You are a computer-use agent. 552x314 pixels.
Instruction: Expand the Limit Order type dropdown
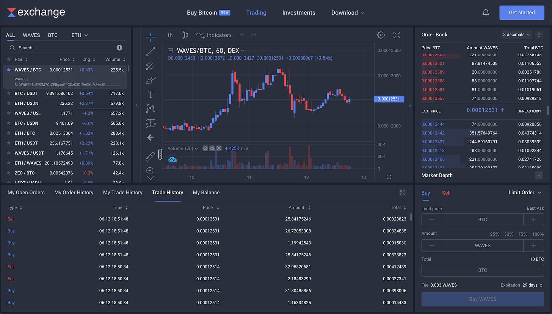click(x=525, y=193)
